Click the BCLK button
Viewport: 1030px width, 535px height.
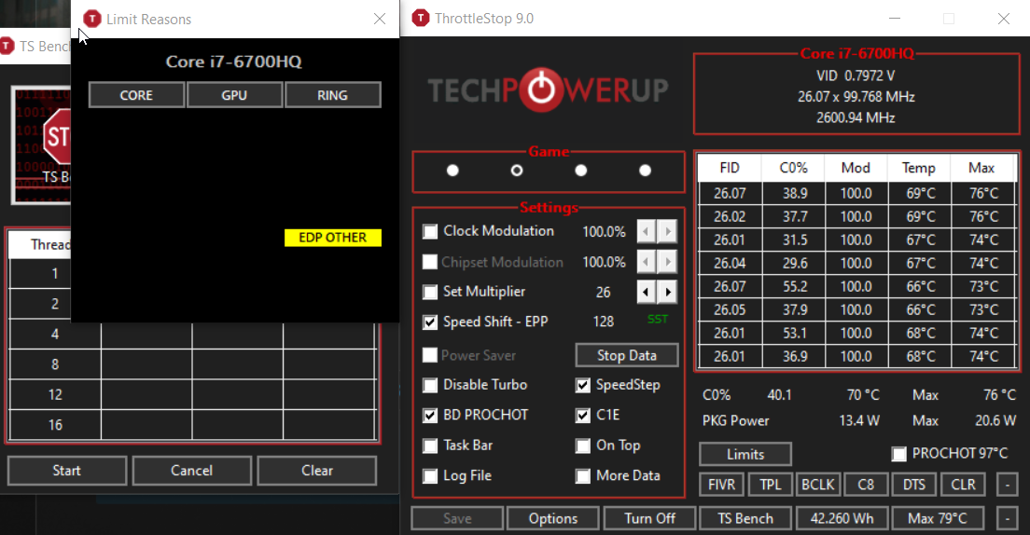[x=818, y=485]
